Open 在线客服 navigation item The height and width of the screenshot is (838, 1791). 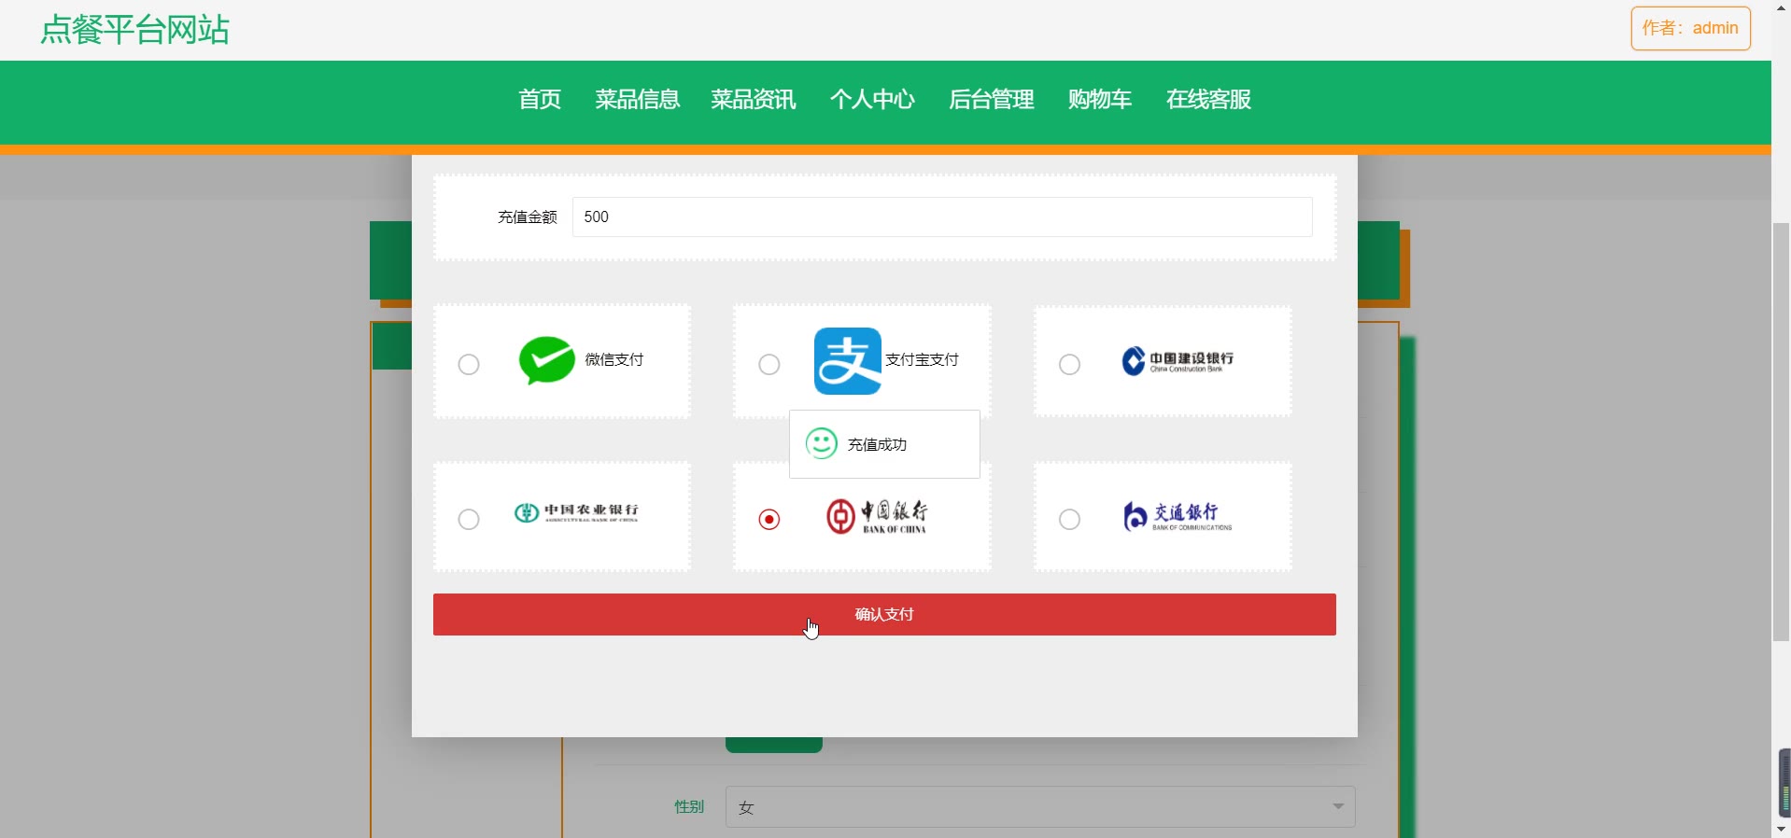coord(1208,99)
